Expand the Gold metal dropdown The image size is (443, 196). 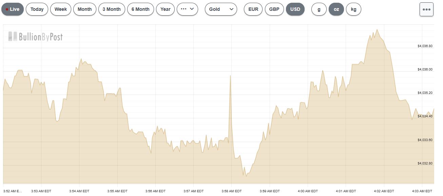221,9
